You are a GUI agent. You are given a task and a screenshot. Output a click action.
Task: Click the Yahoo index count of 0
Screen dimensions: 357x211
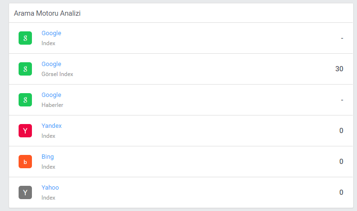(x=341, y=192)
